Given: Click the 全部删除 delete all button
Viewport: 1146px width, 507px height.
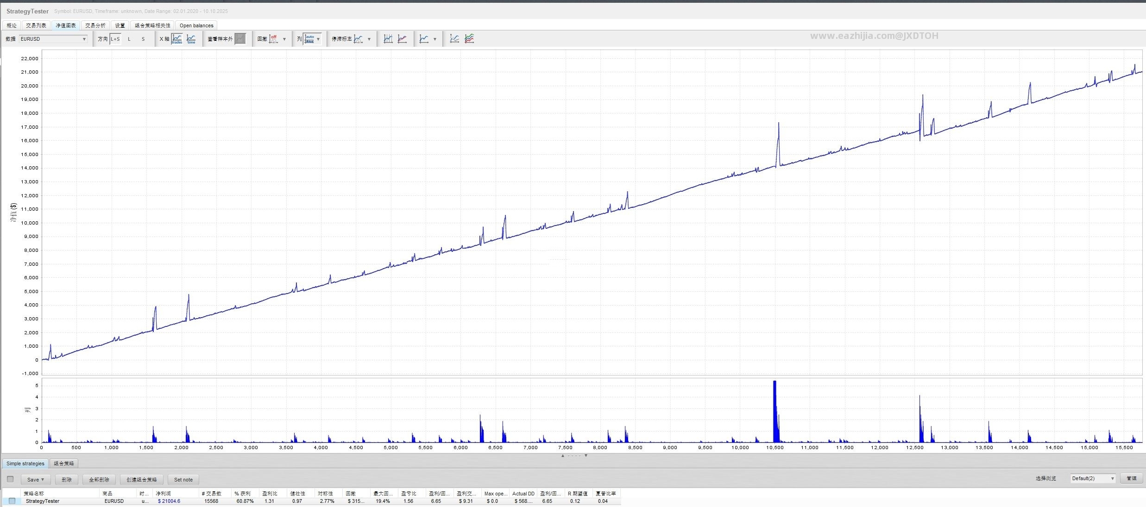Looking at the screenshot, I should click(x=99, y=480).
